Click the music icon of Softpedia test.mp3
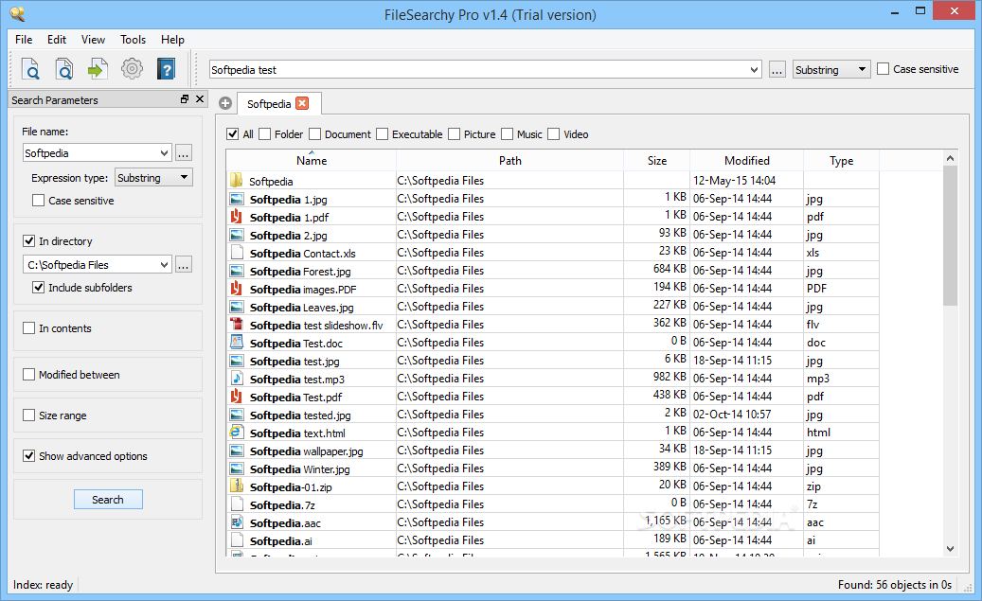 point(237,379)
